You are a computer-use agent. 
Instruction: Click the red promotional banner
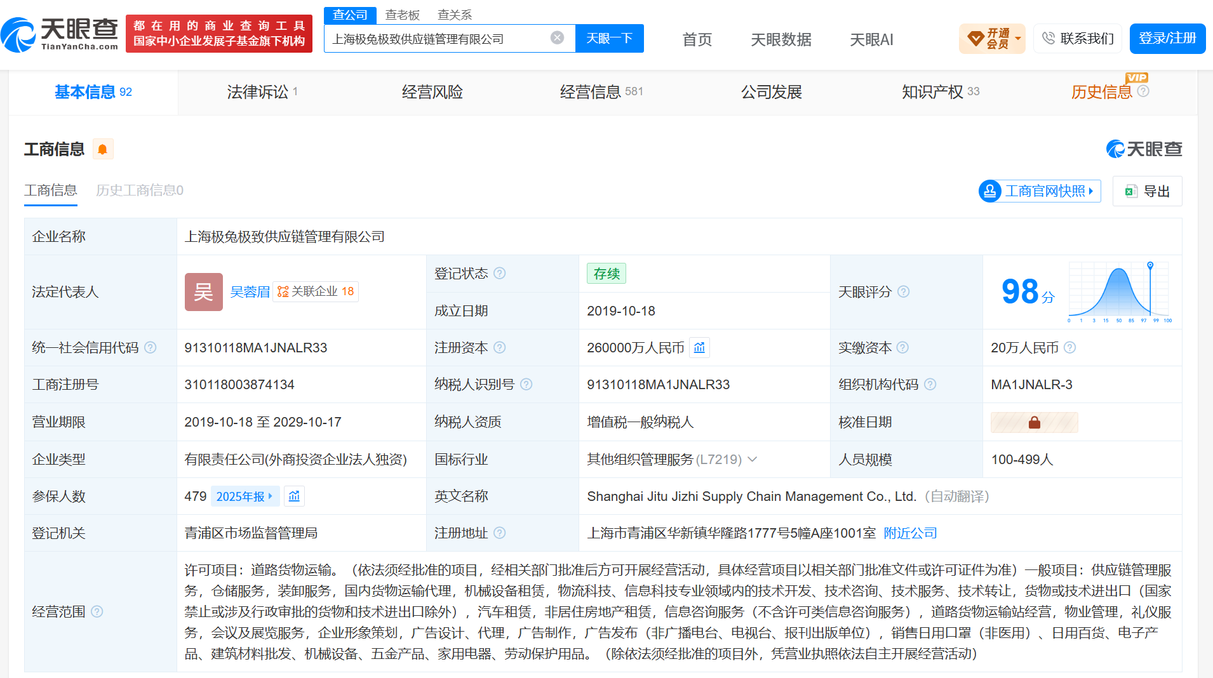coord(219,34)
